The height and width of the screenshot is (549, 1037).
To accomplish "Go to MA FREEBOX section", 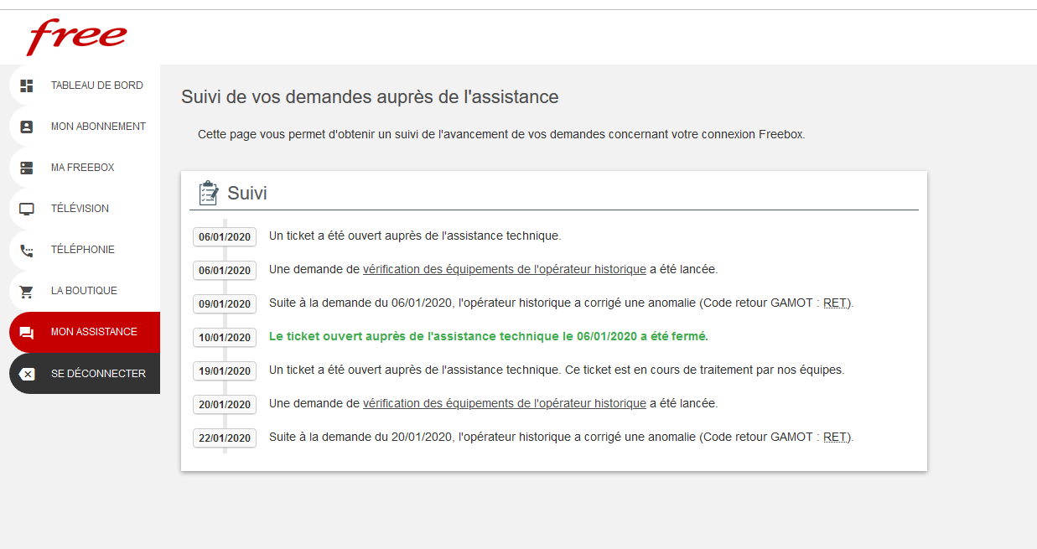I will [85, 168].
